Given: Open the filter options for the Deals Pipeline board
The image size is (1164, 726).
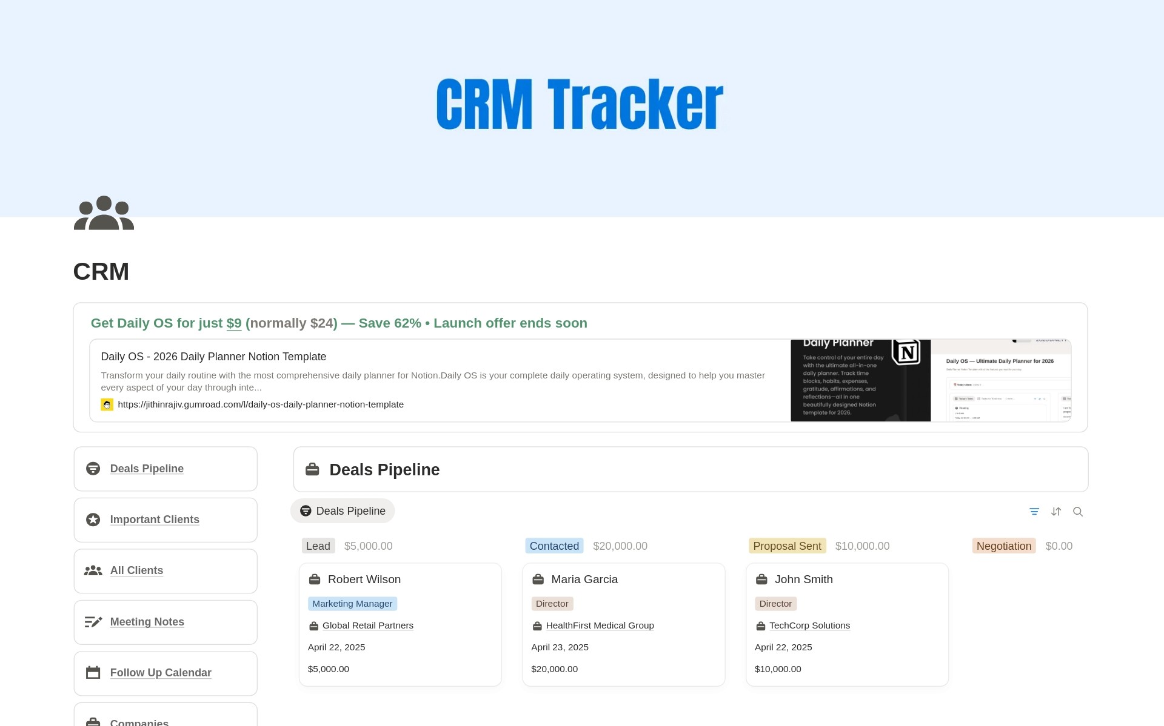Looking at the screenshot, I should [1034, 512].
